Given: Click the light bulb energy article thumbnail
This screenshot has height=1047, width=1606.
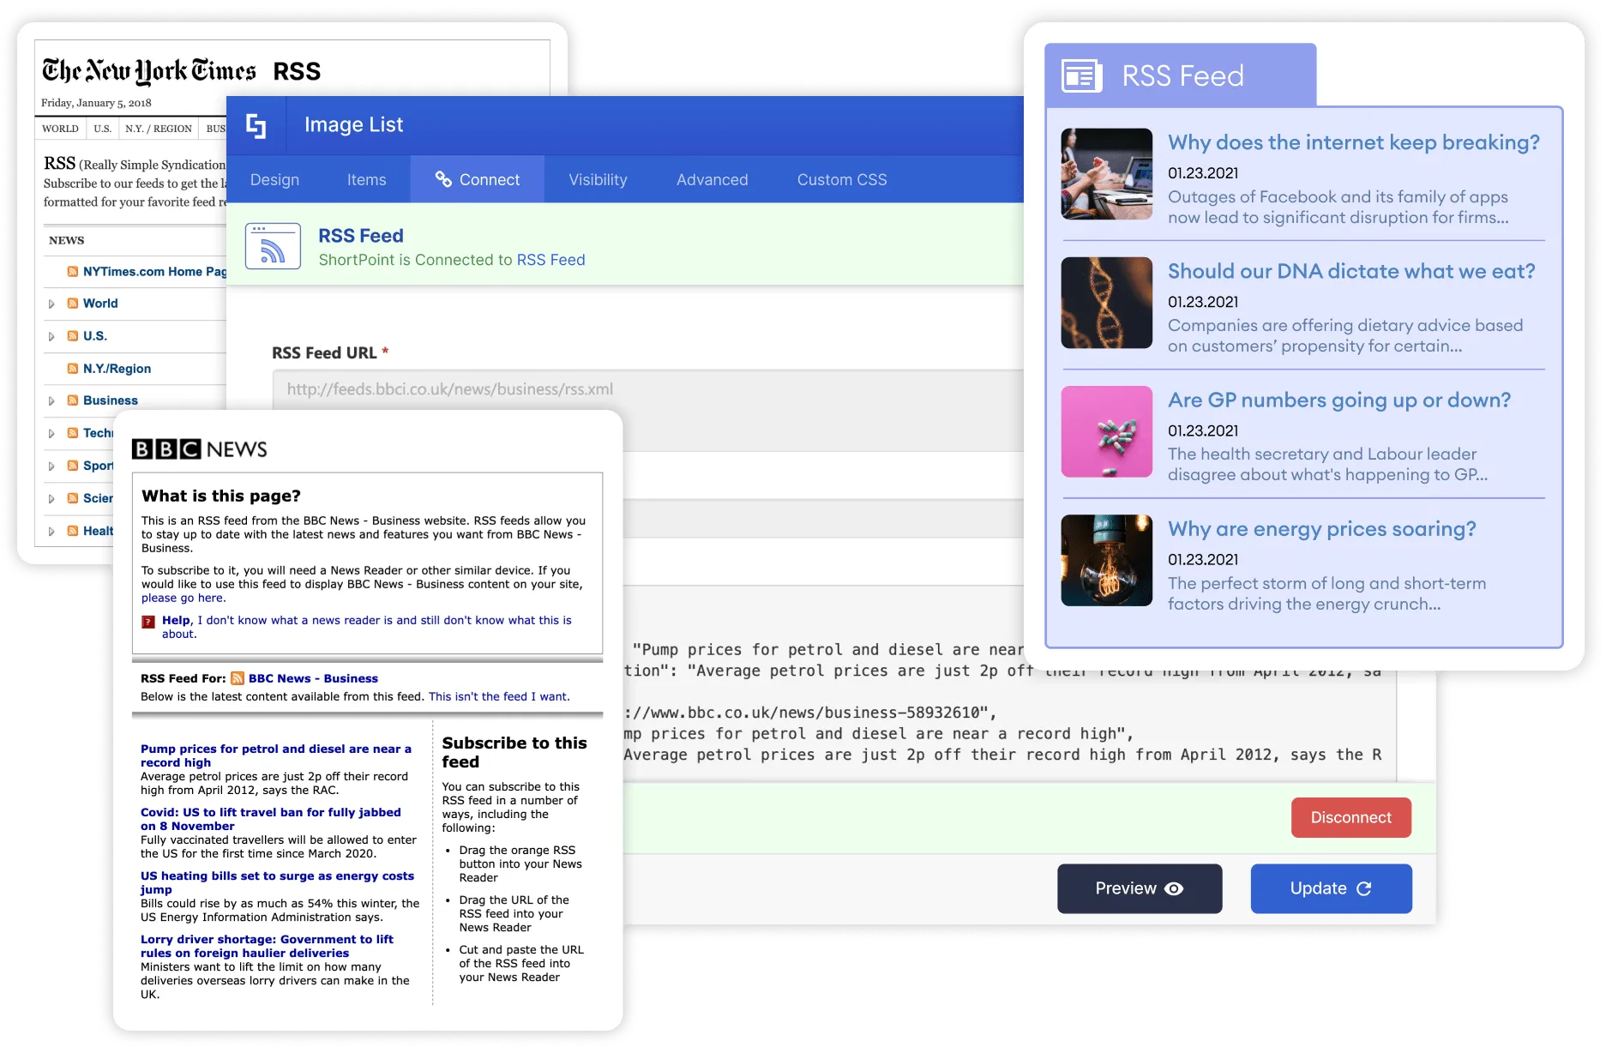Looking at the screenshot, I should coord(1106,560).
